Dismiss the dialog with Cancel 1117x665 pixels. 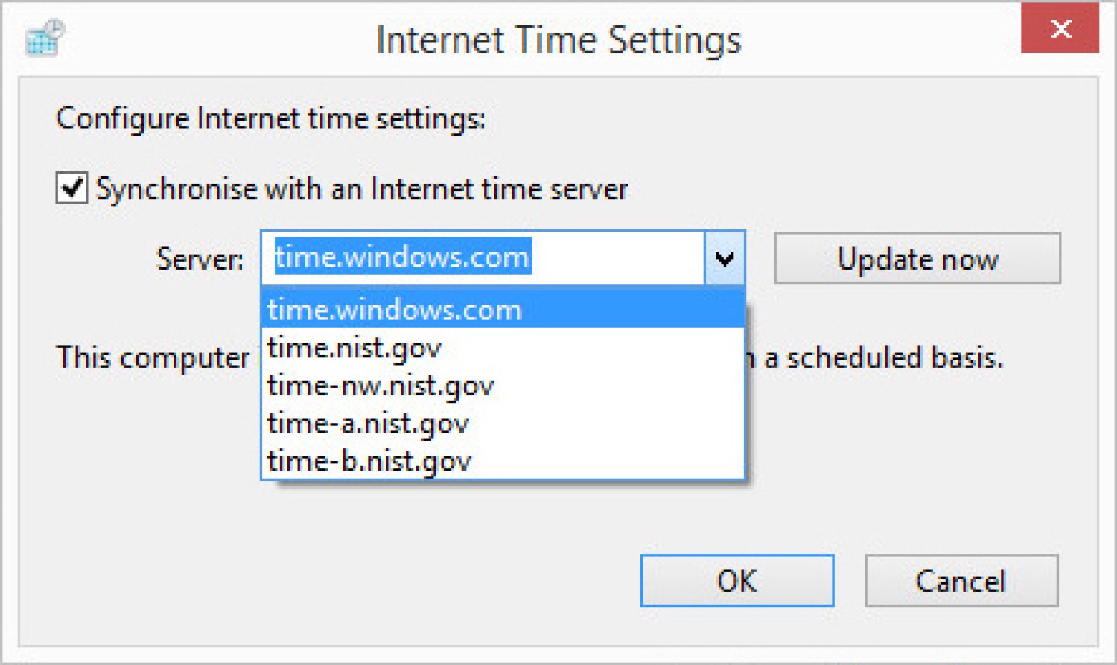pyautogui.click(x=961, y=581)
